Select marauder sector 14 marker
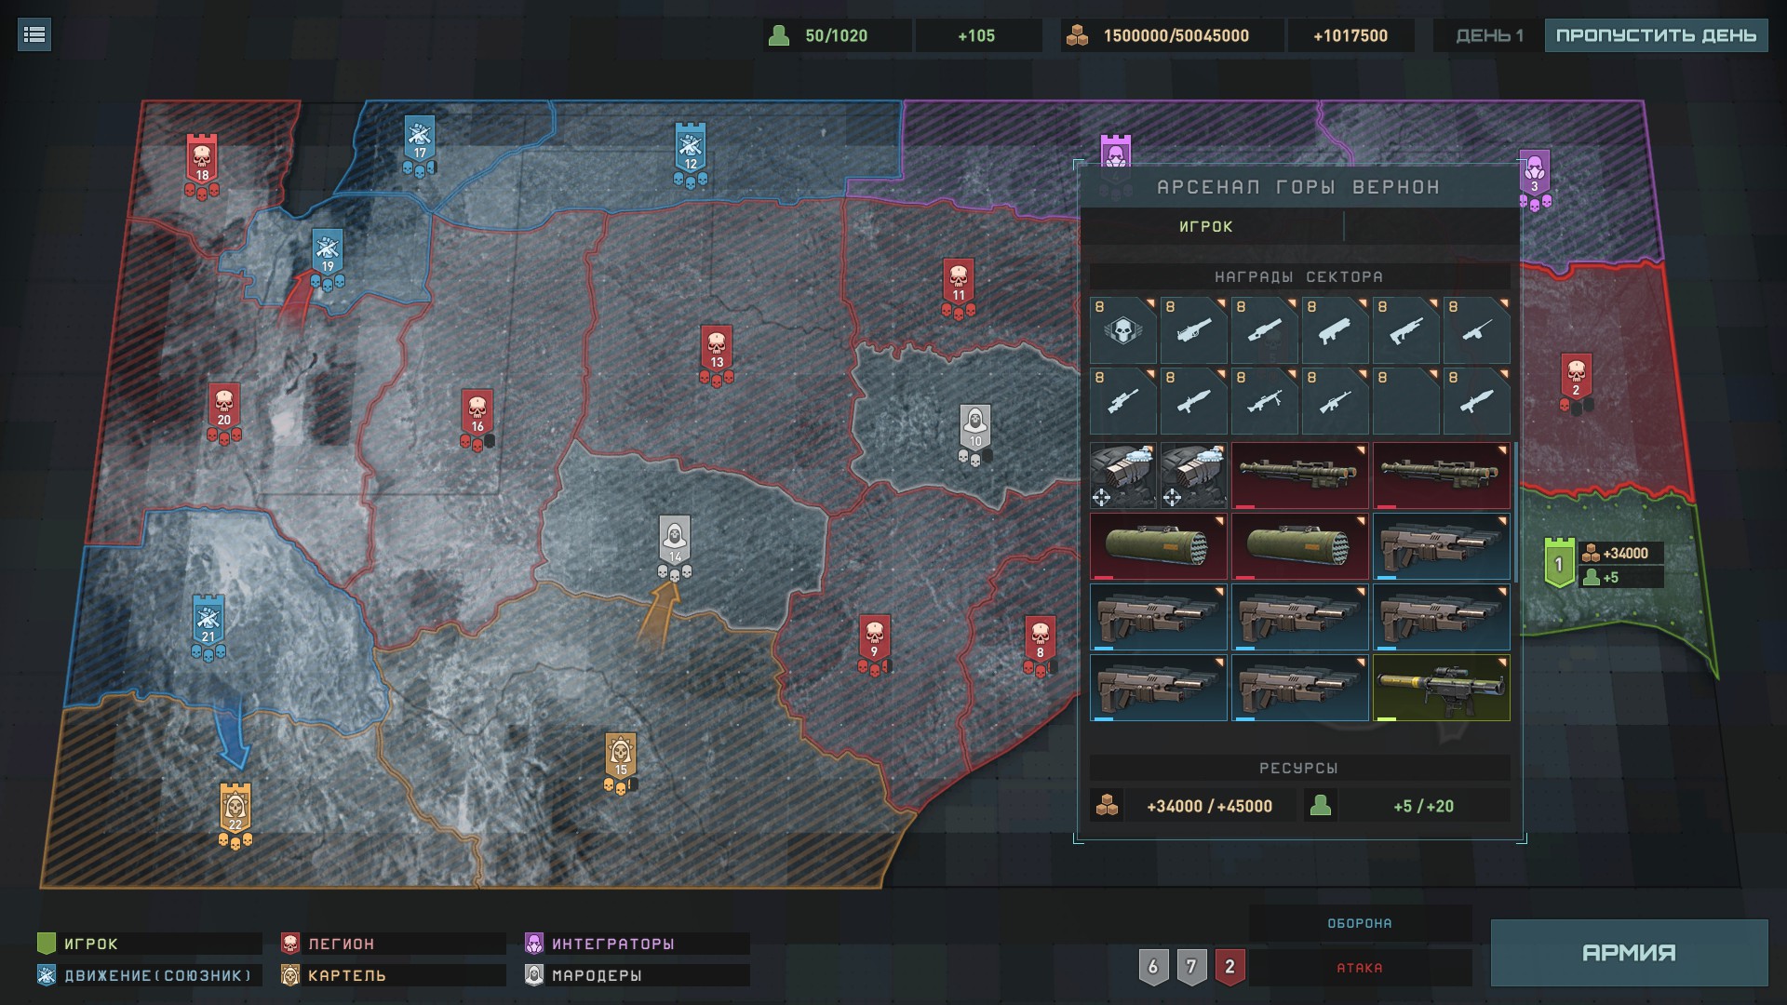1787x1005 pixels. coord(675,540)
